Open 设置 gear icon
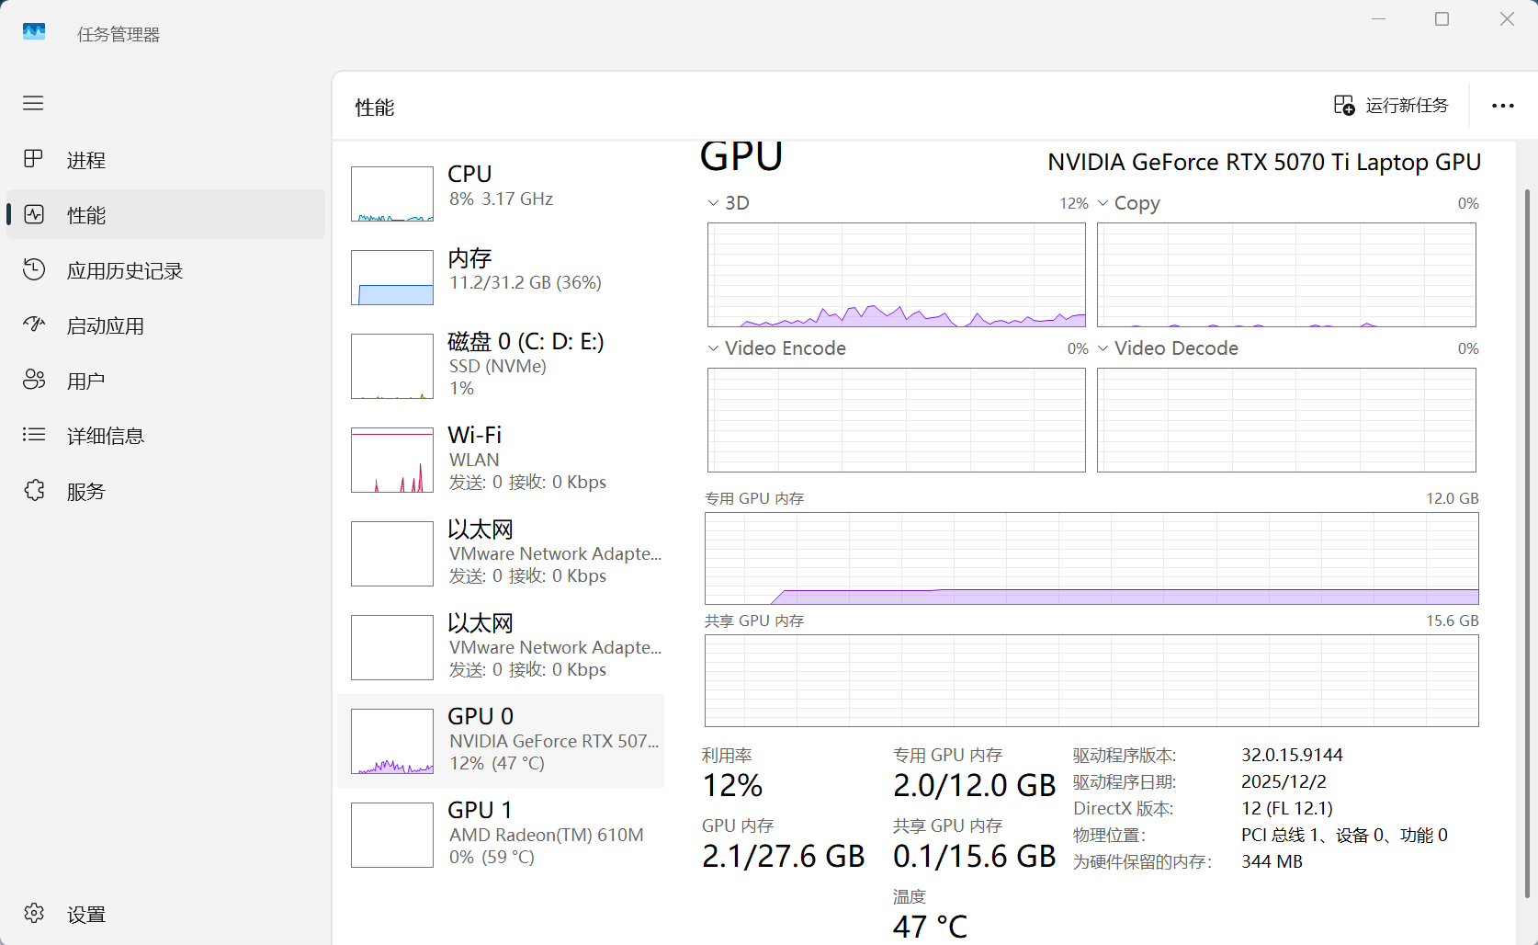 (x=34, y=913)
